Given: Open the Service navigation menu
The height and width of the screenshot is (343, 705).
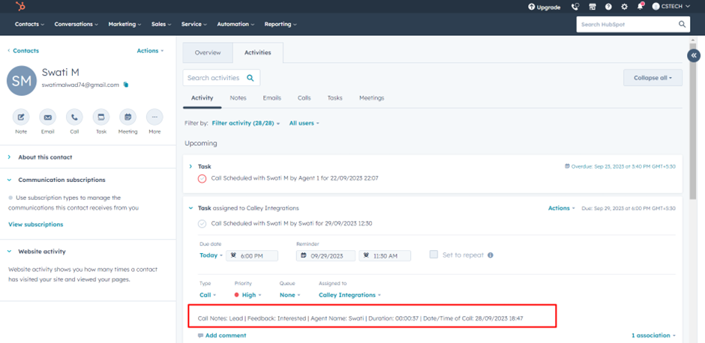Looking at the screenshot, I should 194,24.
